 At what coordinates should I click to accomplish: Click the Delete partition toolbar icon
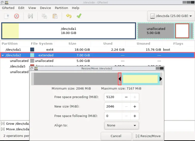[17, 16]
